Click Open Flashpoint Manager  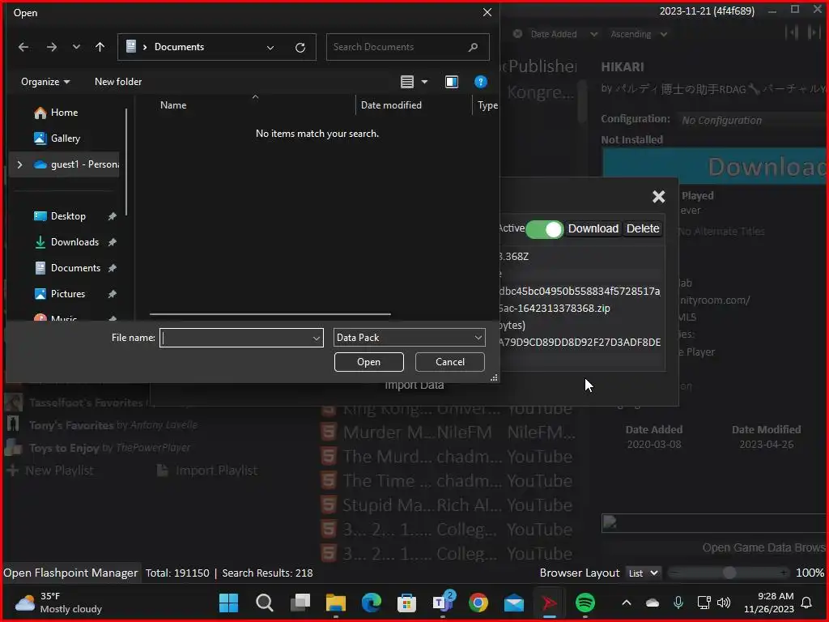71,573
